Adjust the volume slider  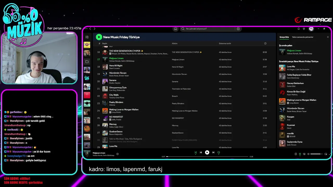click(x=316, y=154)
